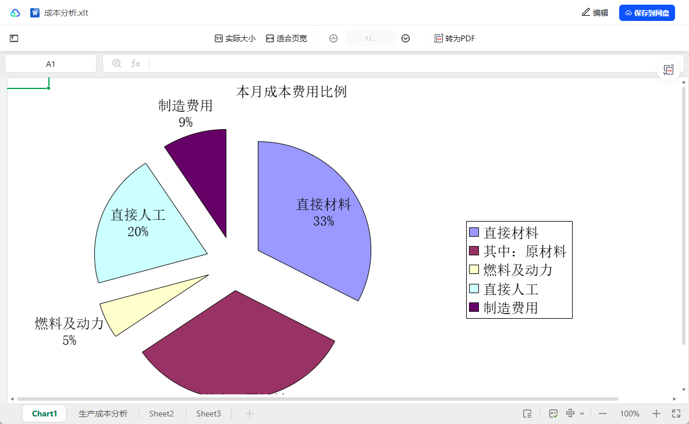
Task: Go to previous page with up arrow
Action: pyautogui.click(x=333, y=38)
